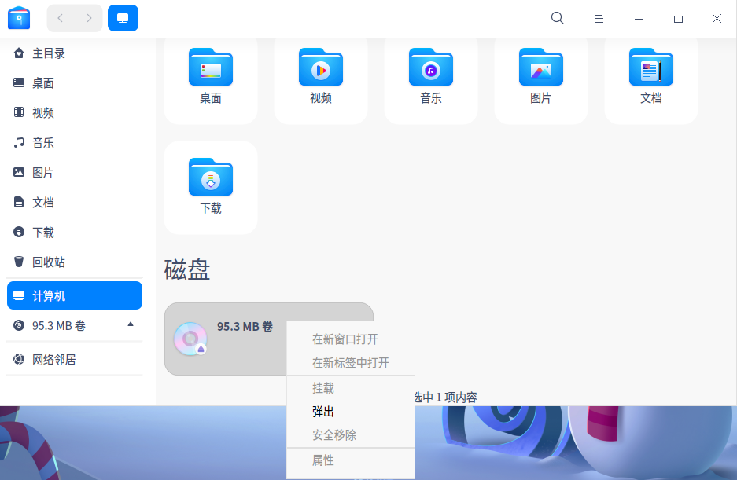737x480 pixels.
Task: Open the 图片 folder icon
Action: [x=540, y=68]
